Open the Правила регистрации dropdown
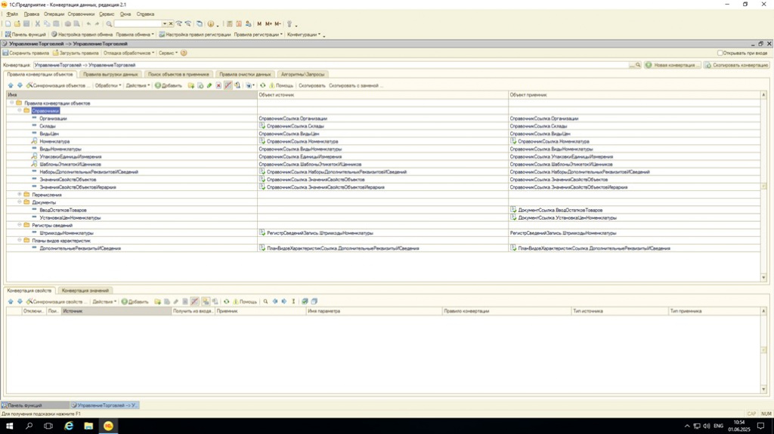The width and height of the screenshot is (774, 434). click(259, 35)
